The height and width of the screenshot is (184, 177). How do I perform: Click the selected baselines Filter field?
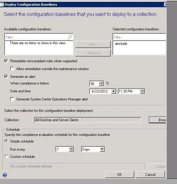click(x=139, y=37)
